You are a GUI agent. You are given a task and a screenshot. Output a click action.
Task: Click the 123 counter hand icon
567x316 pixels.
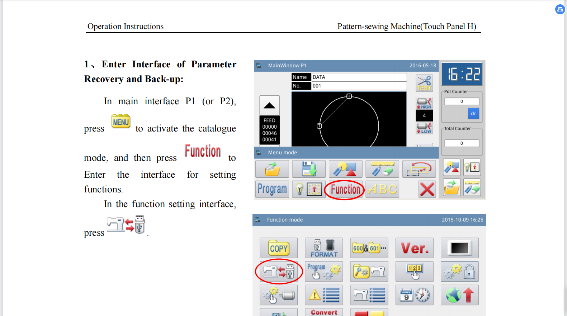(415, 272)
